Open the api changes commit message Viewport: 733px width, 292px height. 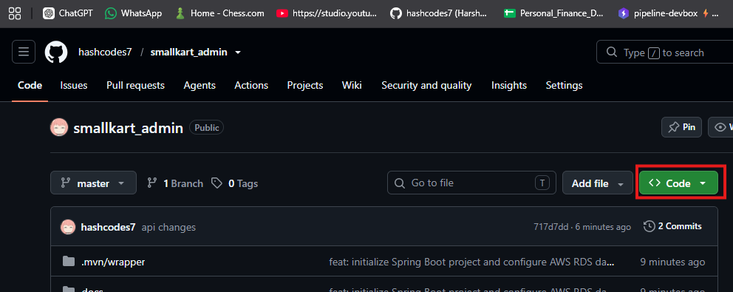pyautogui.click(x=168, y=228)
